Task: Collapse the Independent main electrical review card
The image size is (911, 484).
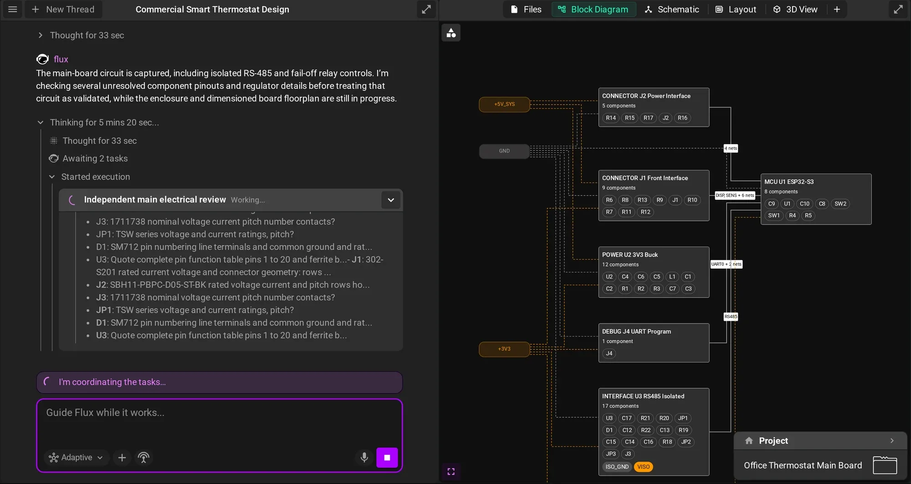Action: [x=391, y=200]
